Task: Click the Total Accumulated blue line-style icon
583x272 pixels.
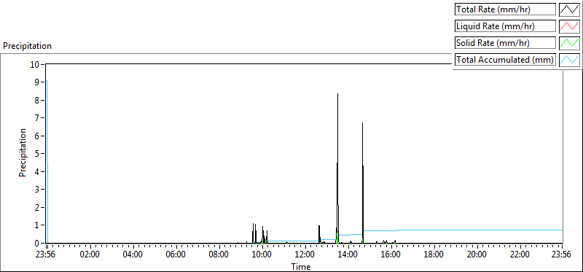Action: click(x=570, y=60)
